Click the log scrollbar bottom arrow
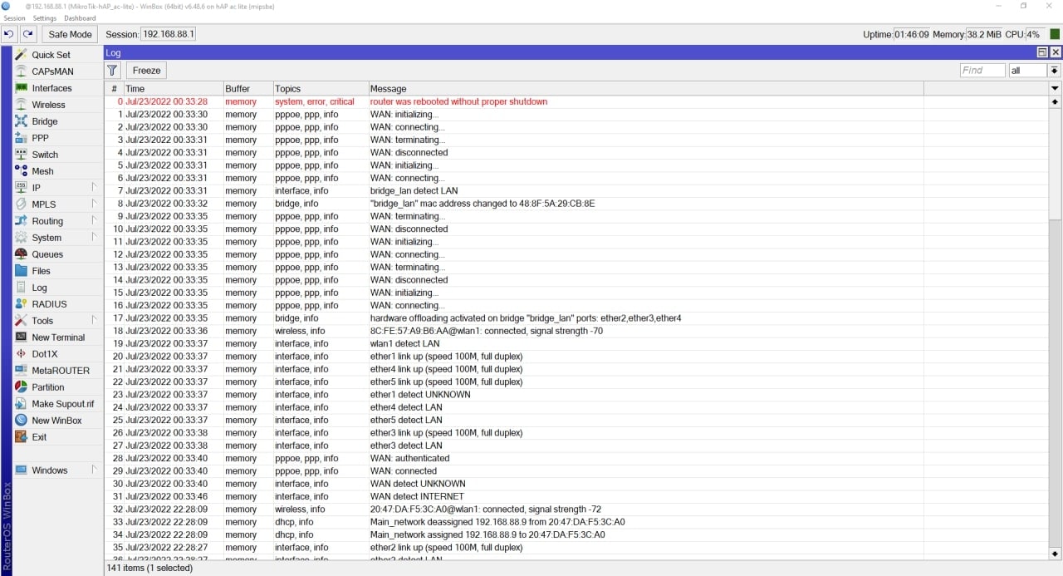 [x=1055, y=554]
